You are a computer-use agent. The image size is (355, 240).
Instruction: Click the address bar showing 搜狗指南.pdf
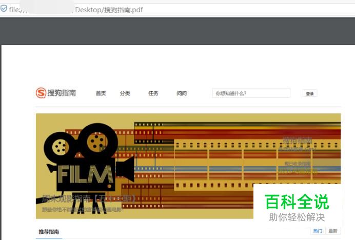(x=177, y=10)
